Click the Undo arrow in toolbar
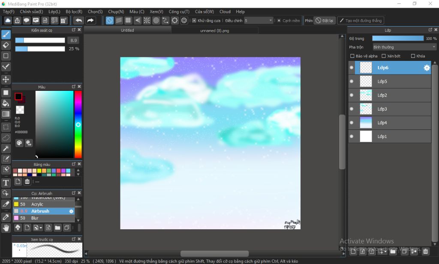This screenshot has width=439, height=264. tap(79, 21)
